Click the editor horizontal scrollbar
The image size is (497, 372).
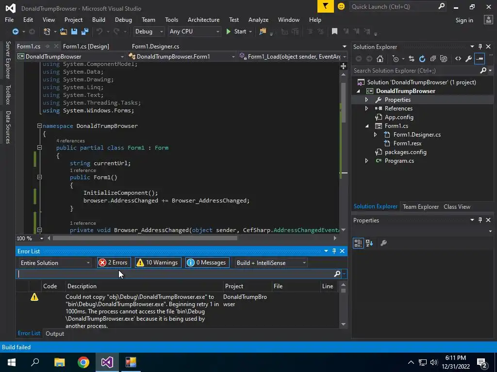pyautogui.click(x=145, y=238)
